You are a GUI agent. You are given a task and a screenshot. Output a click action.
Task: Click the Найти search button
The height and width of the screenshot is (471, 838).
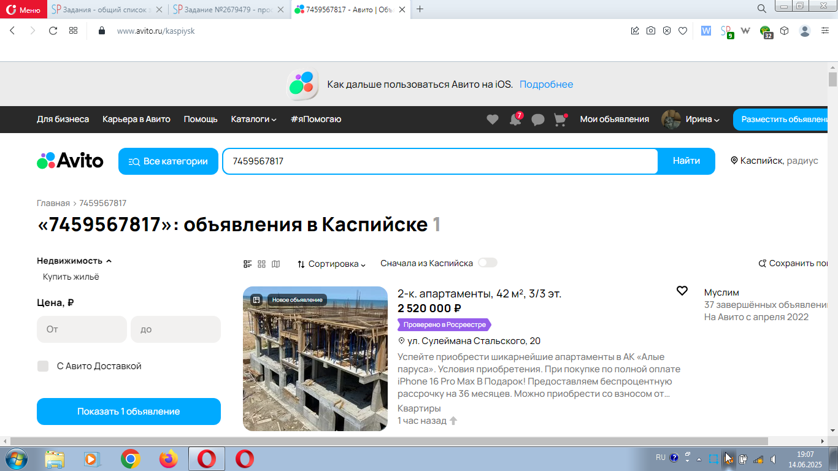pos(686,161)
